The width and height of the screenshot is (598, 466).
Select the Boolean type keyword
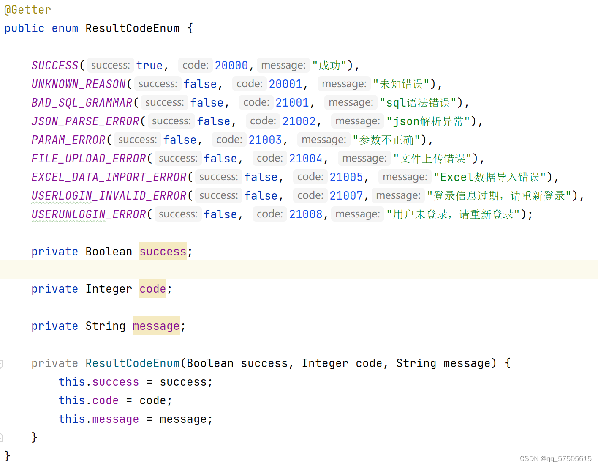tap(109, 251)
